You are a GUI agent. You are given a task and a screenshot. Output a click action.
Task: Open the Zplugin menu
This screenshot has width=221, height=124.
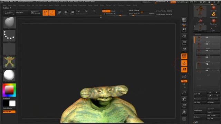[x=128, y=5]
